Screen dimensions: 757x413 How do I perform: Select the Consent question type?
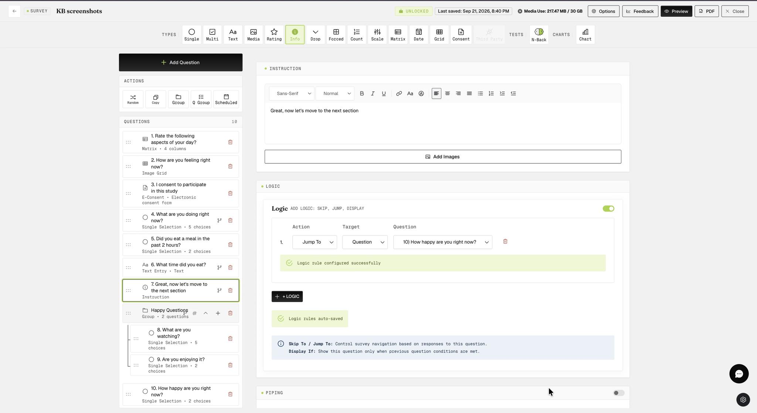461,35
